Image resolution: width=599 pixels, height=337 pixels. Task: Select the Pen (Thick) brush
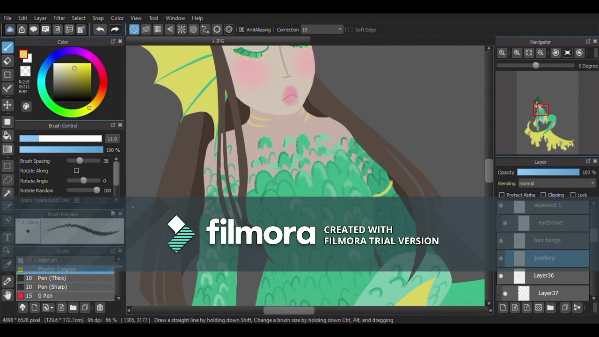click(66, 278)
